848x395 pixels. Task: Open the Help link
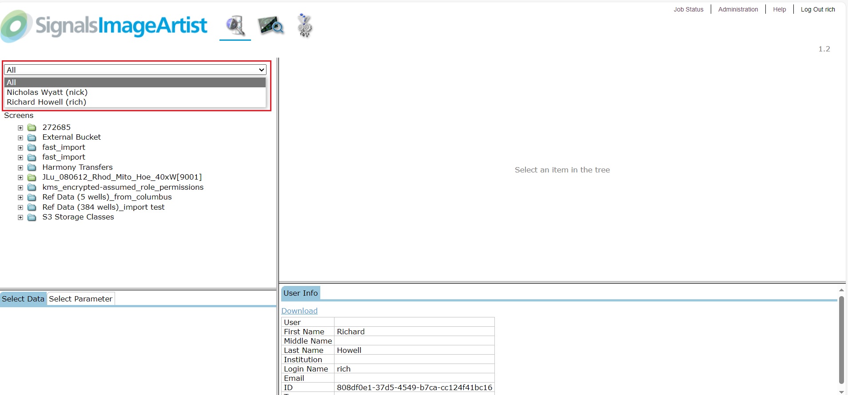[780, 9]
